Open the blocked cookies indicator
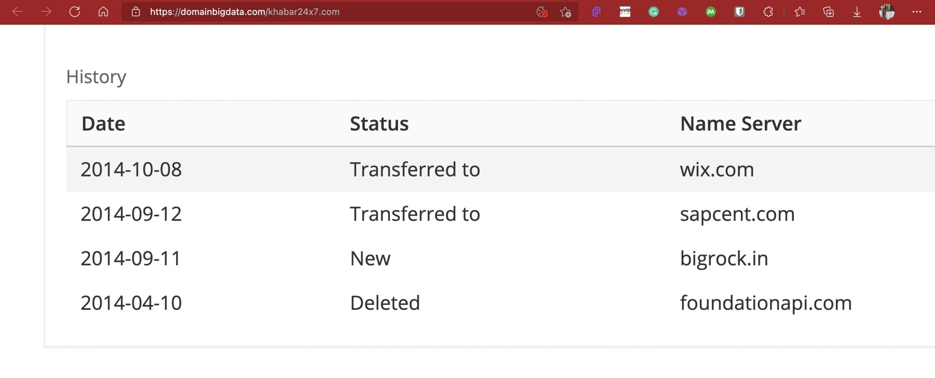 pos(542,12)
